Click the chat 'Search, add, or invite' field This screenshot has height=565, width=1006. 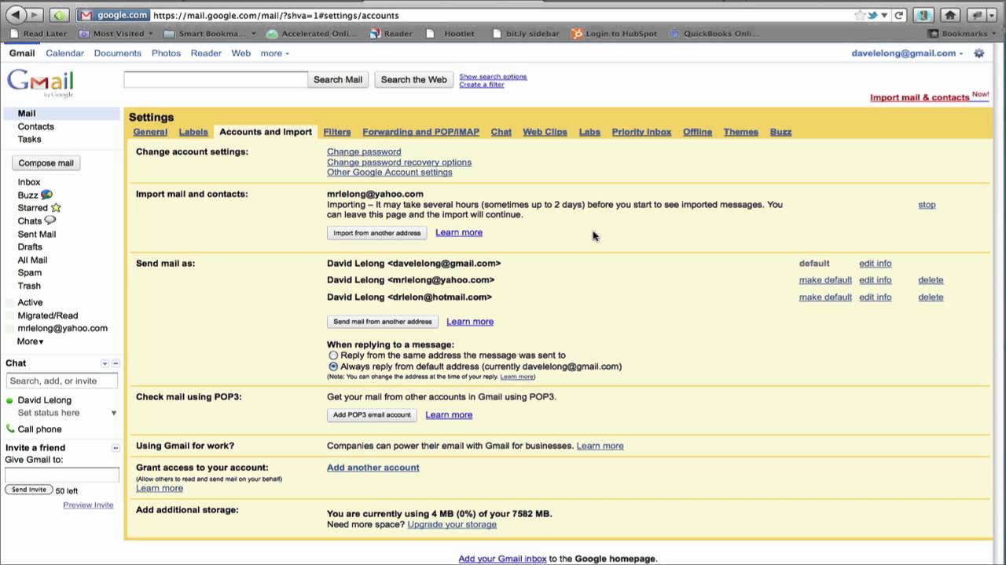tap(62, 381)
